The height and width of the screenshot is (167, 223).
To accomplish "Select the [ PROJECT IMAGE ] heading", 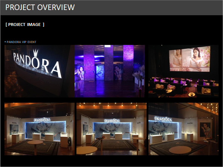I will click(x=25, y=24).
